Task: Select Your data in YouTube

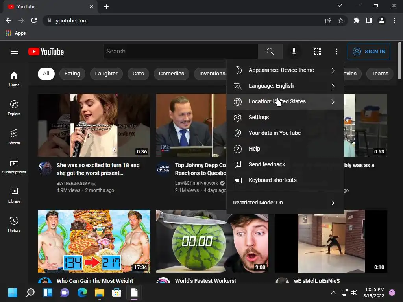Action: [x=285, y=133]
